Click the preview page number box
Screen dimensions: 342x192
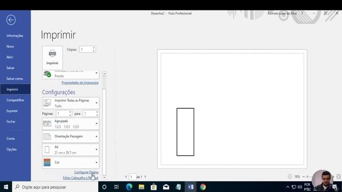(x=133, y=177)
